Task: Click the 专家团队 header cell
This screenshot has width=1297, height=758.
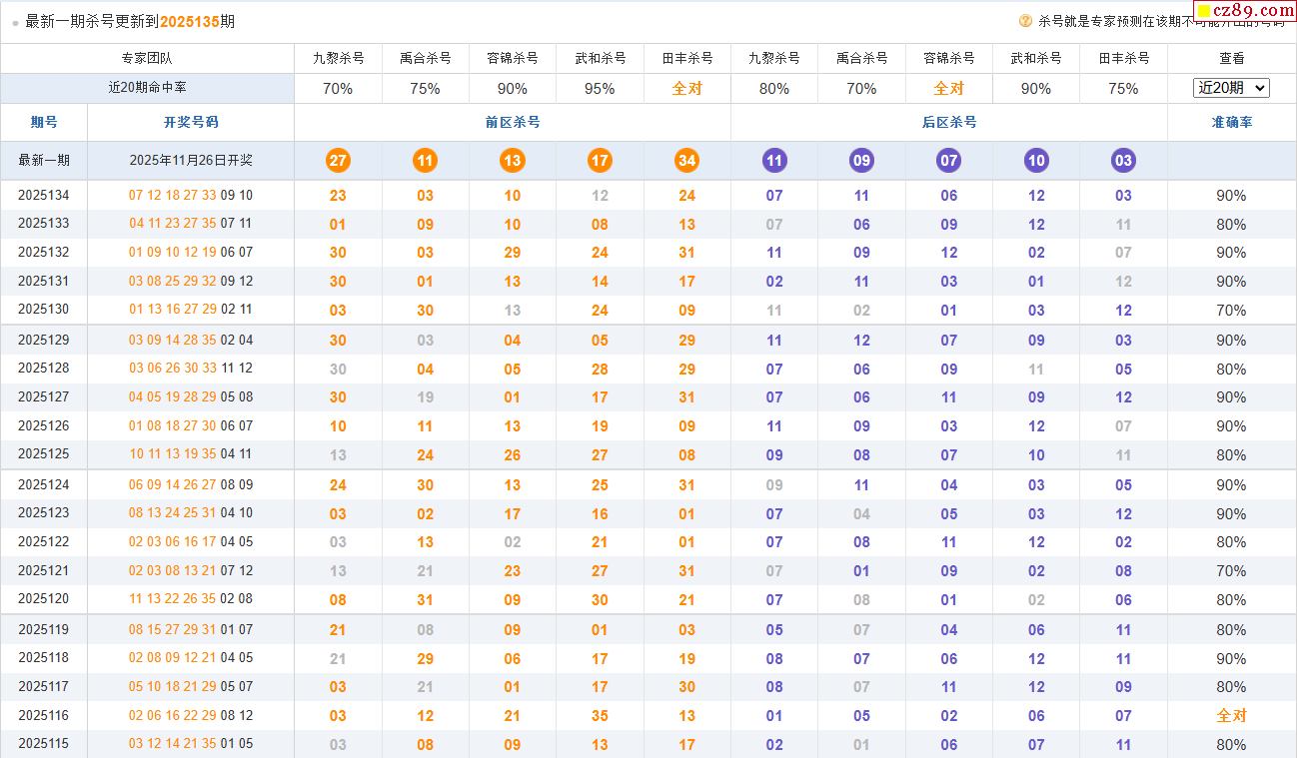Action: pos(147,58)
